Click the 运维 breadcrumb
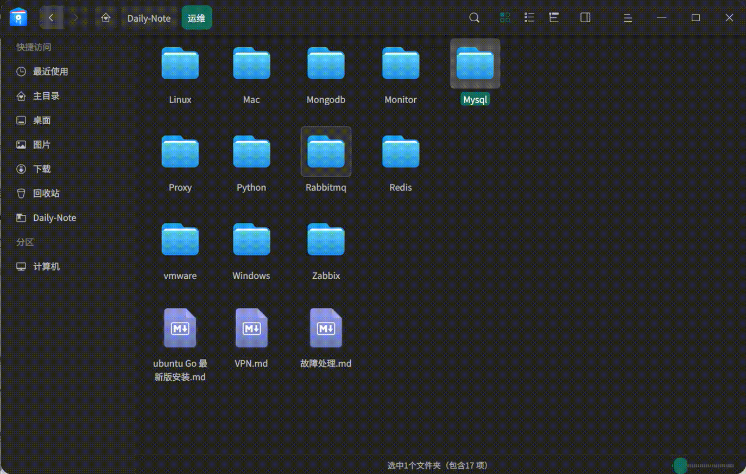The image size is (746, 474). tap(197, 18)
